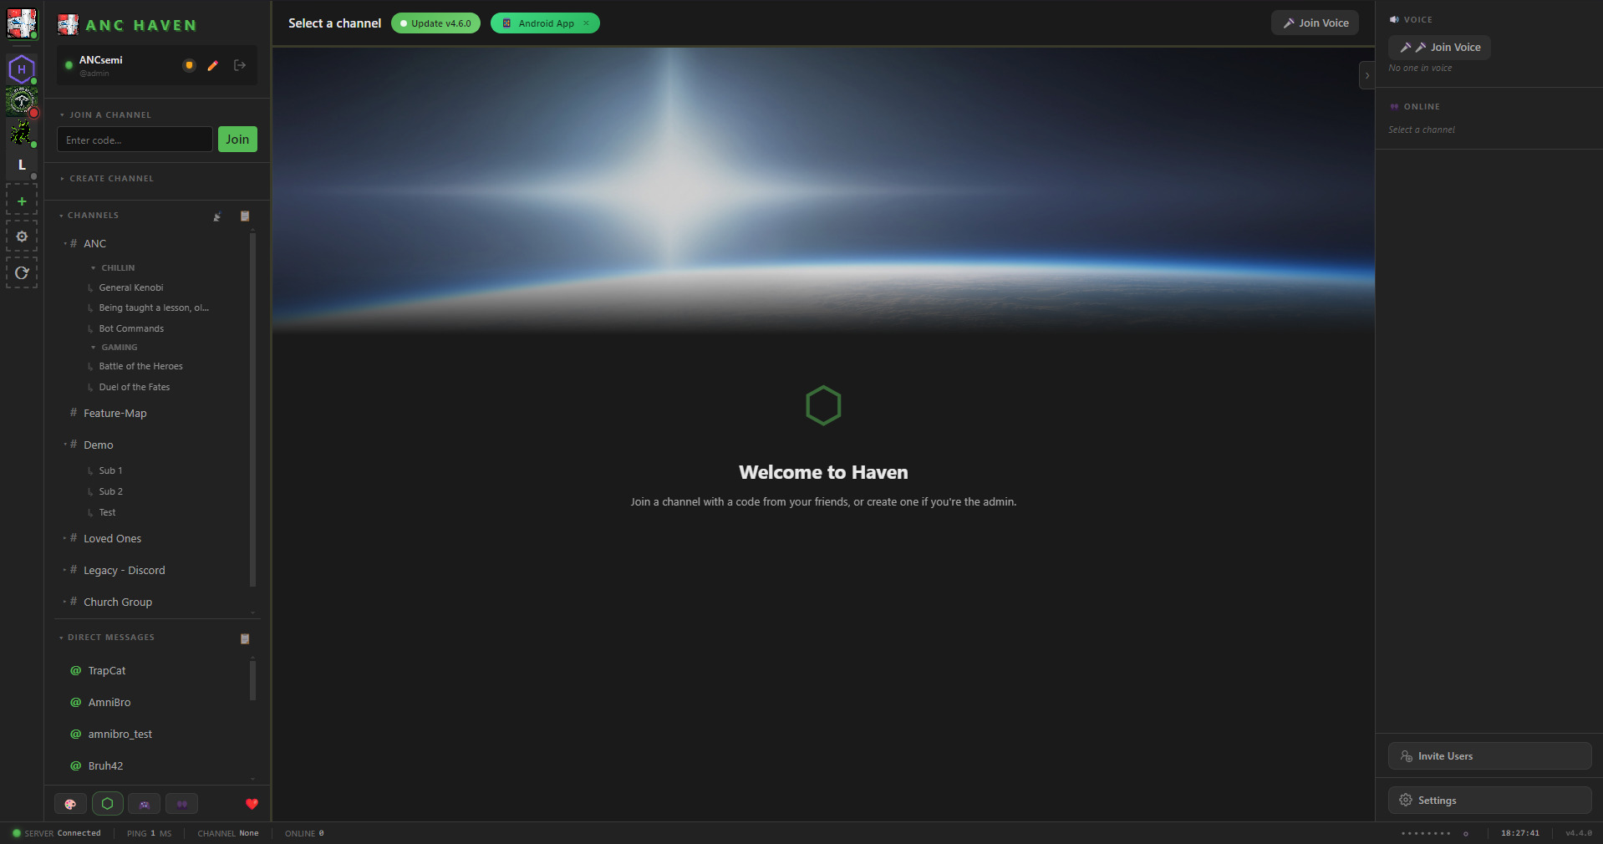Edit profile with the pencil icon

[213, 65]
